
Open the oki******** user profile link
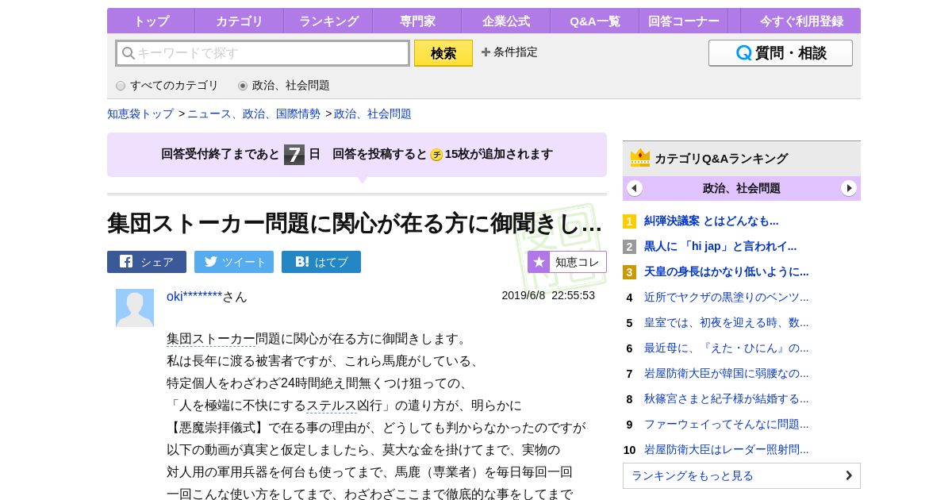tap(194, 297)
